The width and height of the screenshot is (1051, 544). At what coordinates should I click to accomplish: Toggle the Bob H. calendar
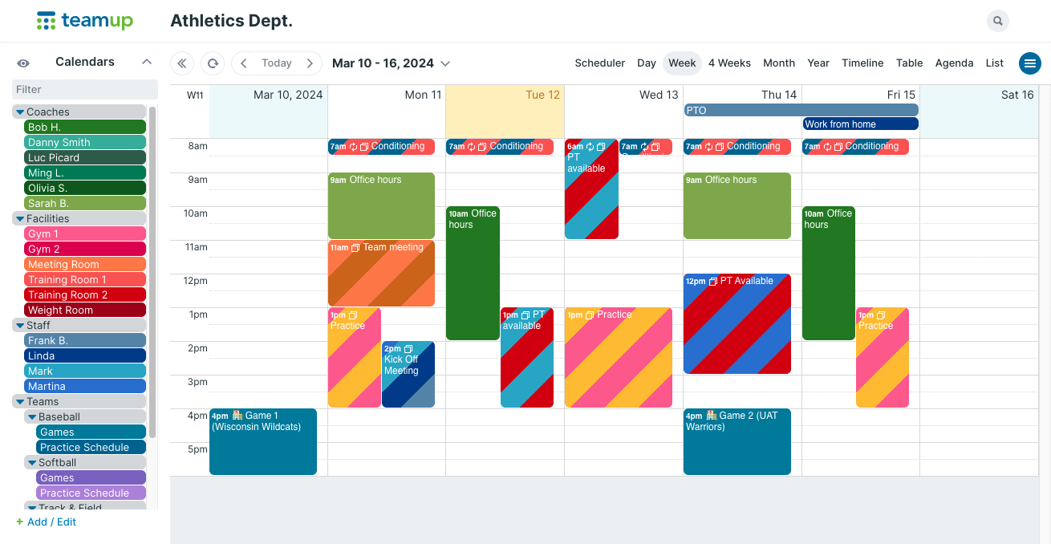pos(85,127)
